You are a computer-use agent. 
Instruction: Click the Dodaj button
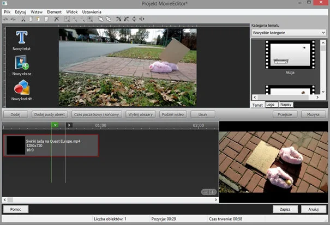16,114
